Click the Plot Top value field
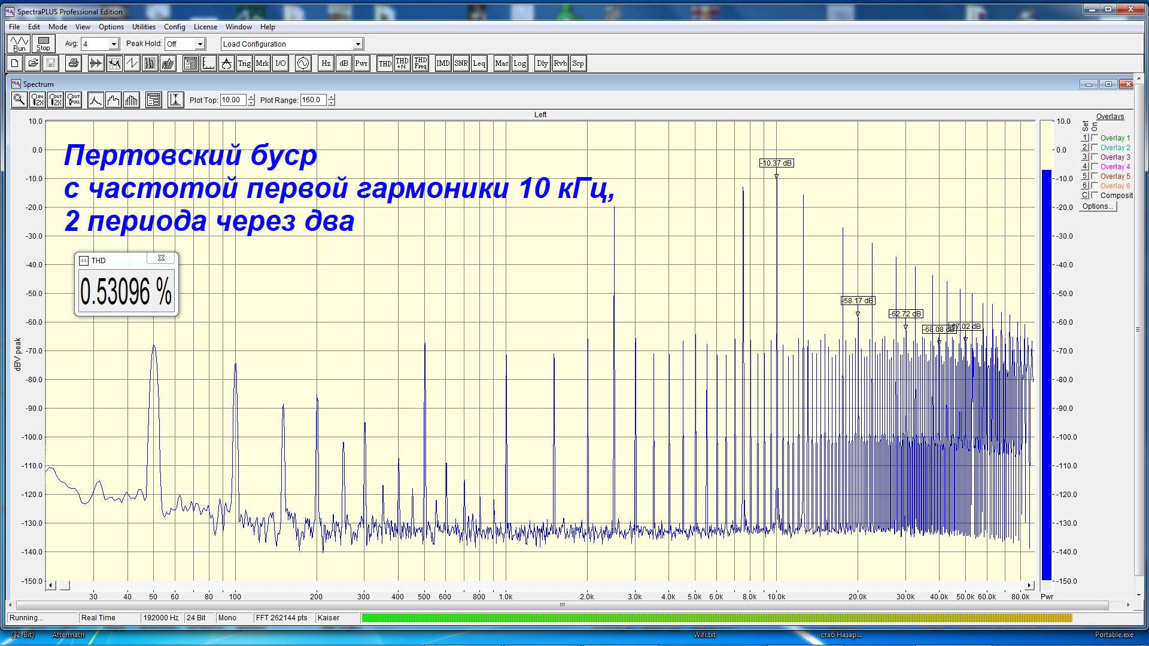 pyautogui.click(x=233, y=100)
